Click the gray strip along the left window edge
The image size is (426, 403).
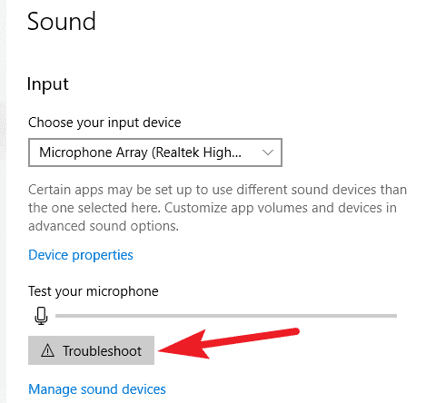pyautogui.click(x=3, y=201)
